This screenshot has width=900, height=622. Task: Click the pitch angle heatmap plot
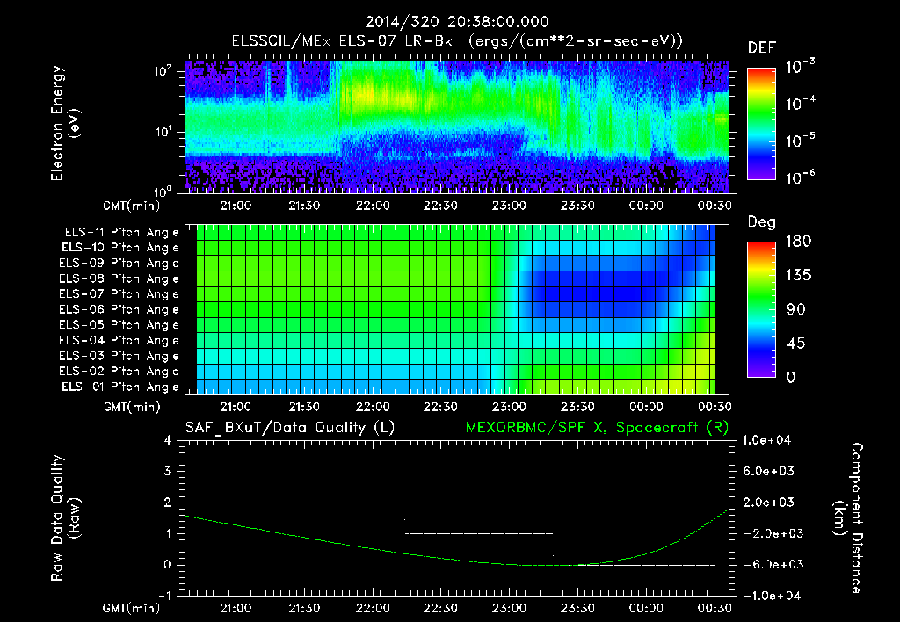[457, 309]
